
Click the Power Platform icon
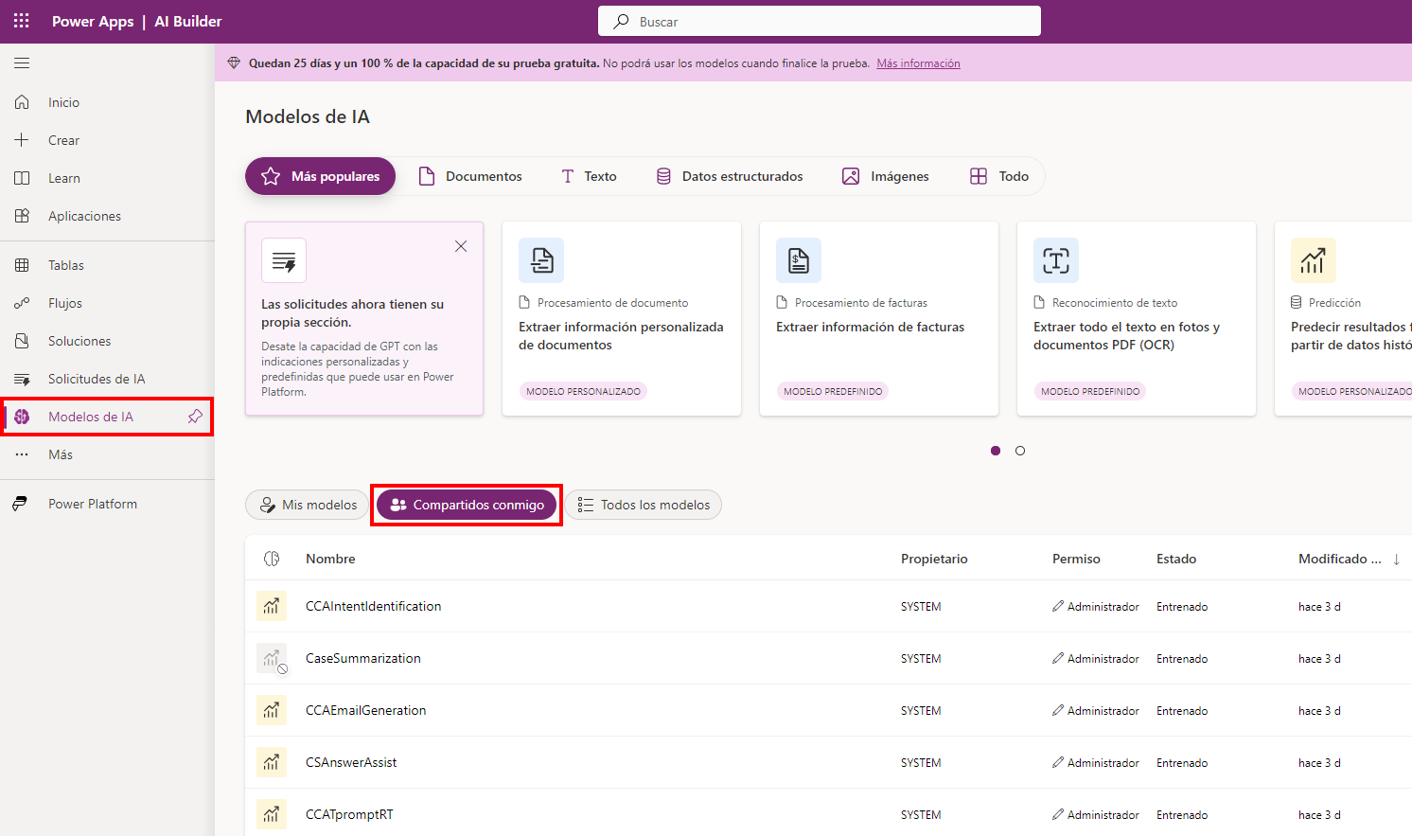tap(20, 504)
